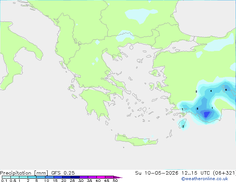Click the 'Su 10-05-2026' date text

(157, 173)
